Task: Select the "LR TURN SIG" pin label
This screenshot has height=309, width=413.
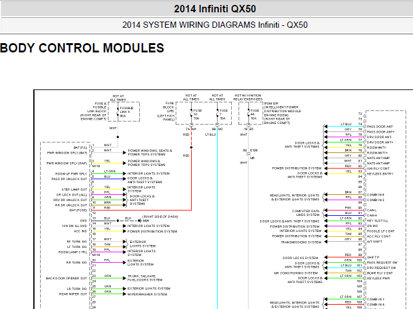Action: coord(77,289)
